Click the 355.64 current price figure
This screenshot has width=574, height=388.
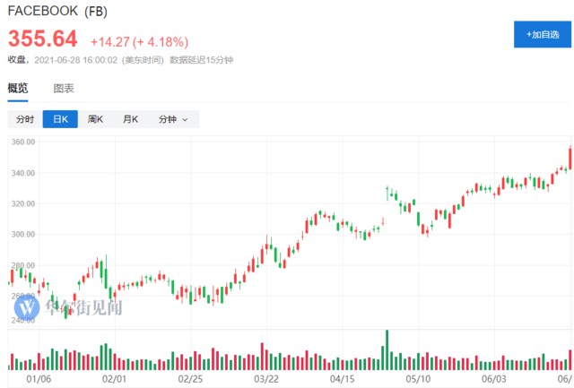[42, 39]
